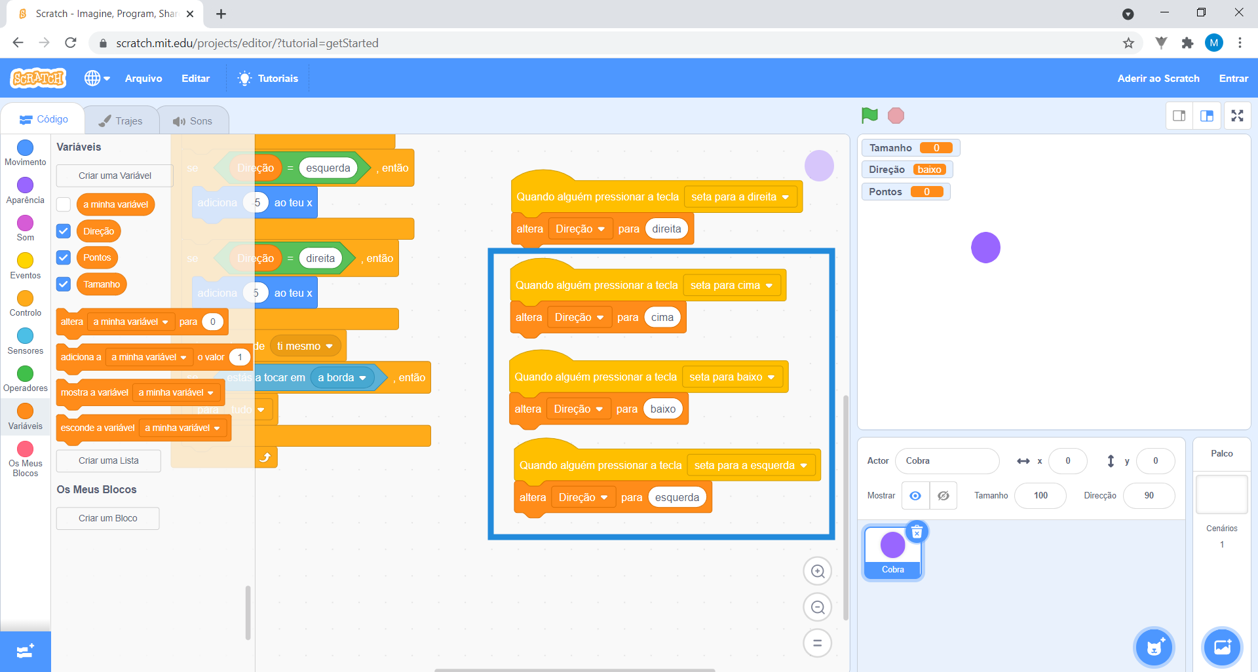Open Direção dropdown in 'para cima' block
1258x672 pixels.
pos(579,318)
